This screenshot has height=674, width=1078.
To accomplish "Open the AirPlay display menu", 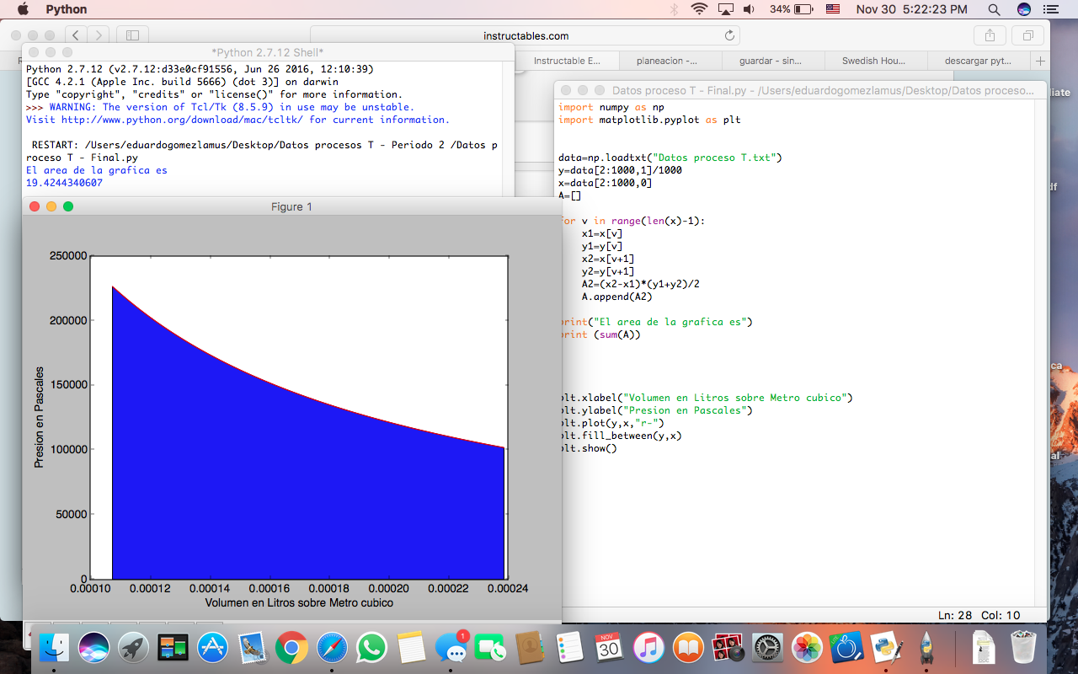I will click(725, 9).
